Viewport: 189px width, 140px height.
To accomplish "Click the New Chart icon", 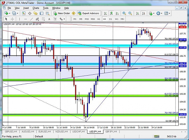I will (x=6, y=13).
